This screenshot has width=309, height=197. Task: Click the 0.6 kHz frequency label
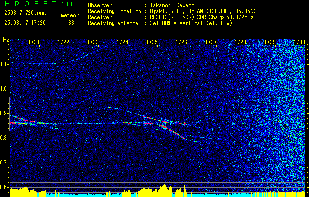(x=4, y=187)
